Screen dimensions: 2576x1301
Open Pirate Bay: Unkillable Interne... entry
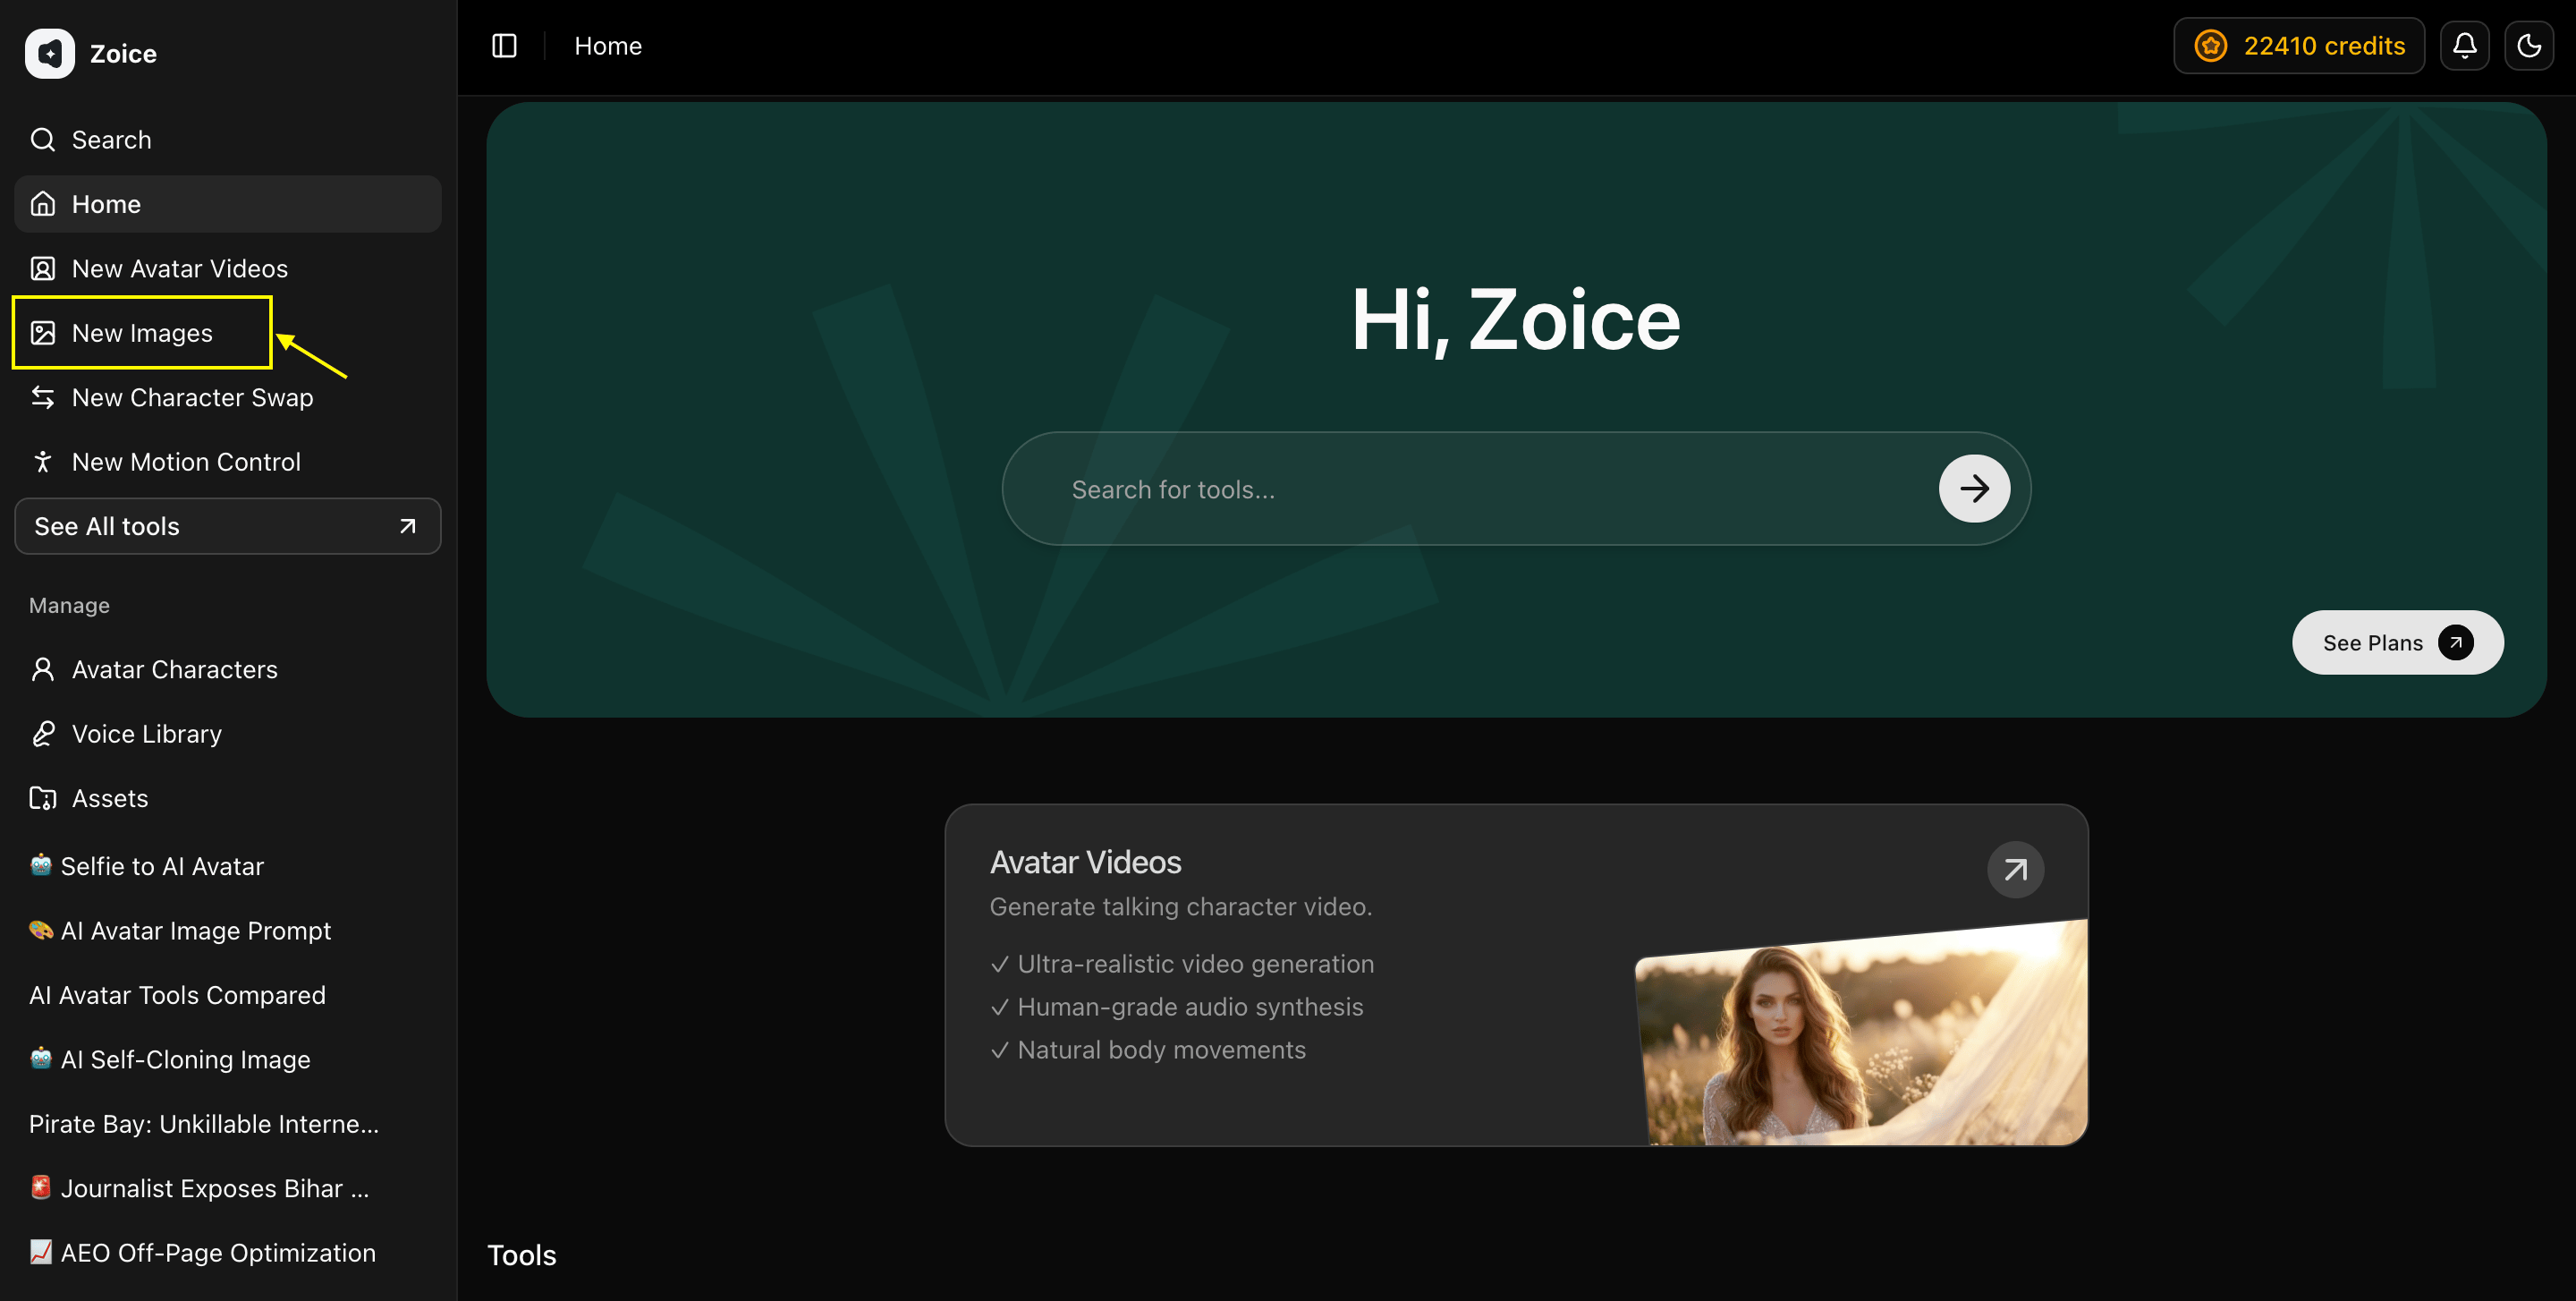[228, 1124]
